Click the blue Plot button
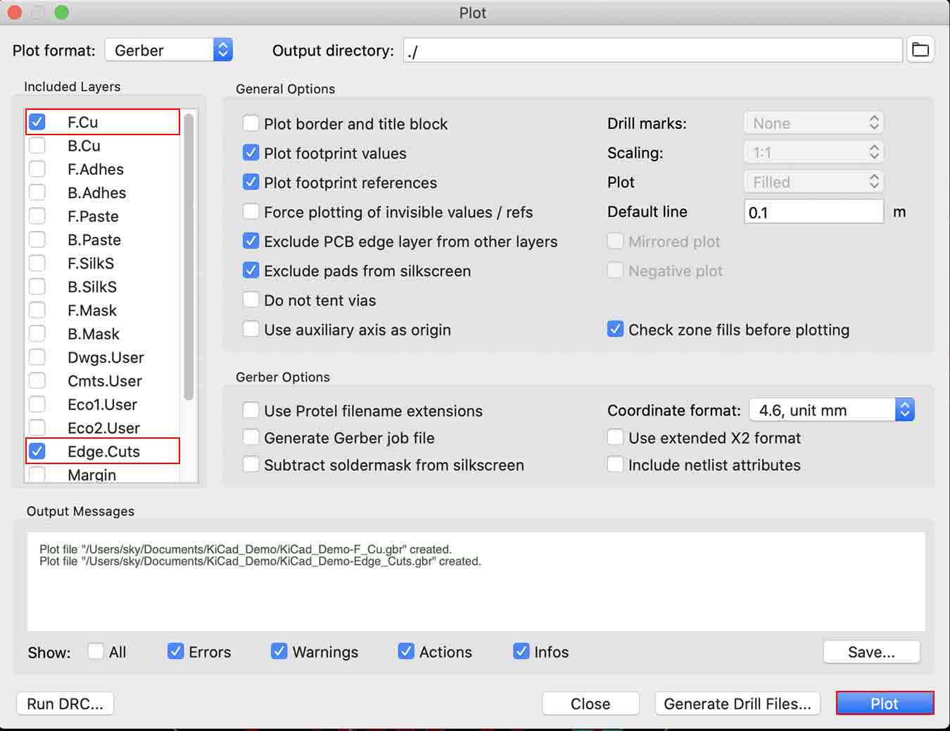The image size is (950, 731). [885, 704]
